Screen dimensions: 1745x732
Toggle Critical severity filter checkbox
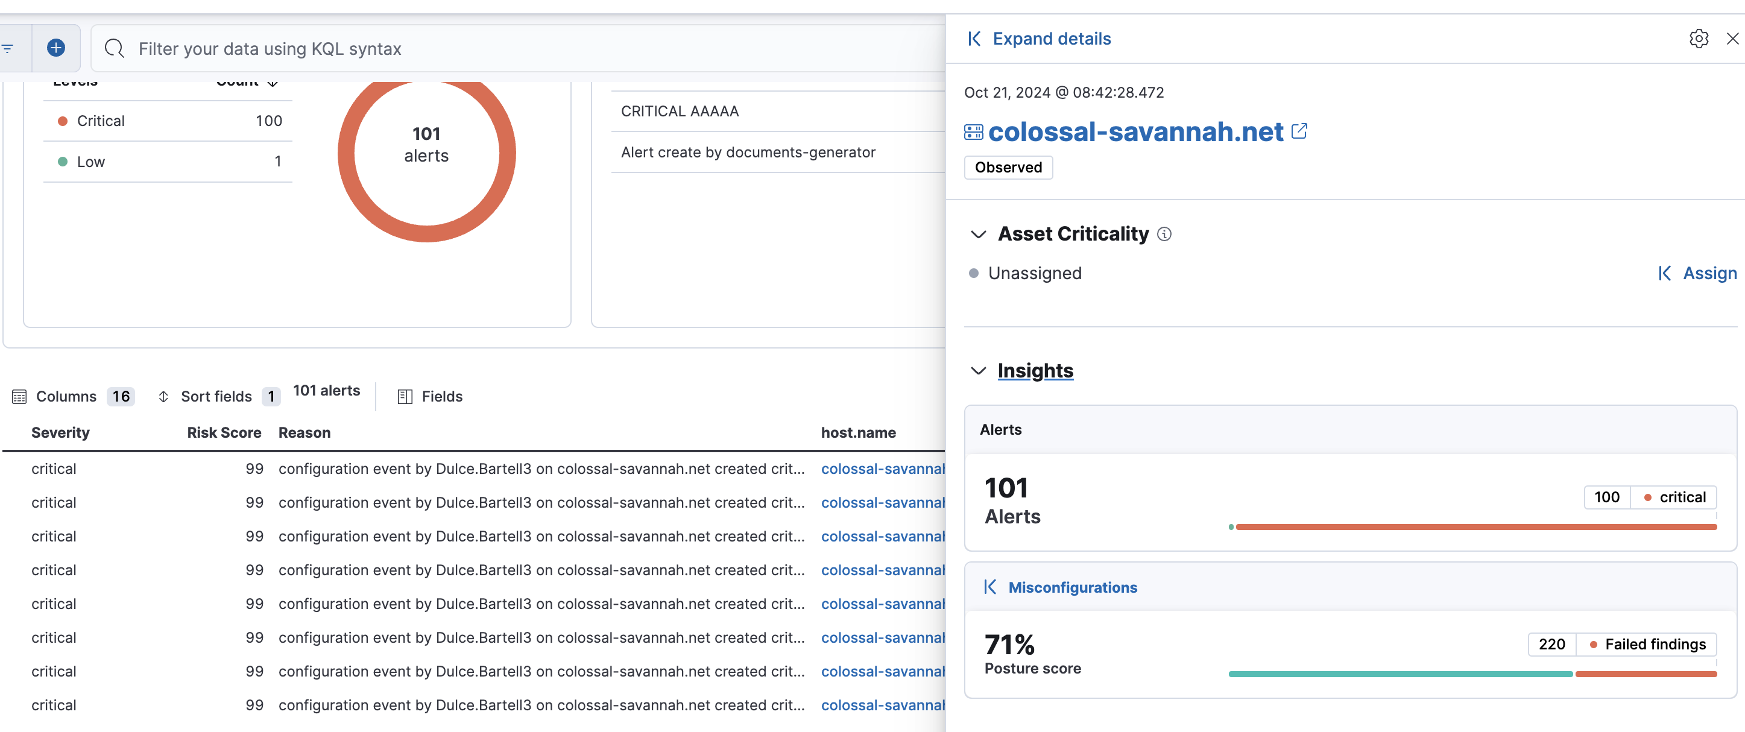[65, 119]
